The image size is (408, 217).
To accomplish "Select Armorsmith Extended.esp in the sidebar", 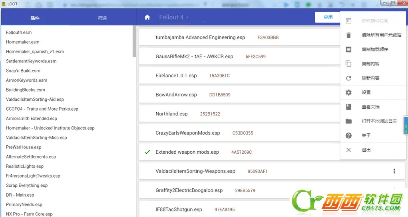I will (x=32, y=119).
